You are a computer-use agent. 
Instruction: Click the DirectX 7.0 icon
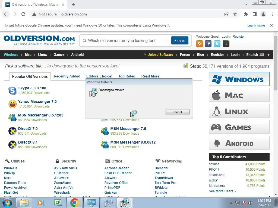click(12, 131)
